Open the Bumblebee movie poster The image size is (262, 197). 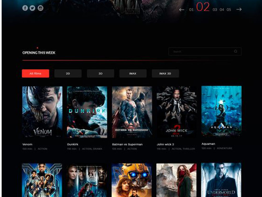[x=132, y=180]
